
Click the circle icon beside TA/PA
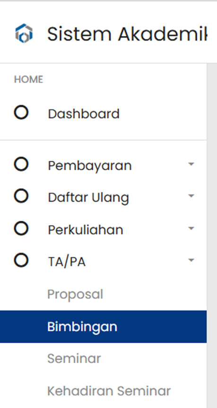click(x=21, y=260)
